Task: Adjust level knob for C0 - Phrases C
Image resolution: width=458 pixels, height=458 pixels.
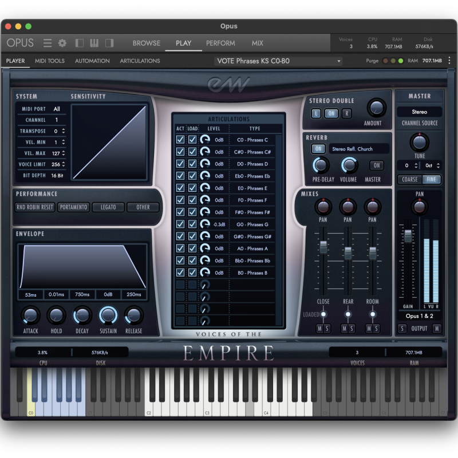Action: [x=205, y=140]
